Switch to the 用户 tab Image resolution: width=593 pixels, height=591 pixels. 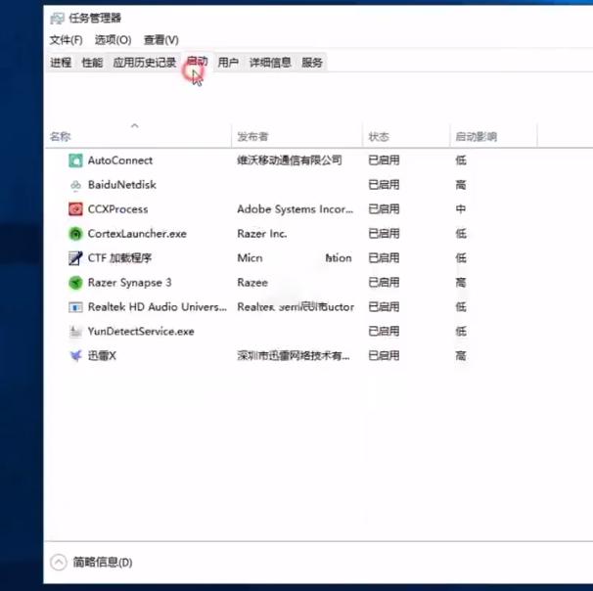(x=228, y=63)
